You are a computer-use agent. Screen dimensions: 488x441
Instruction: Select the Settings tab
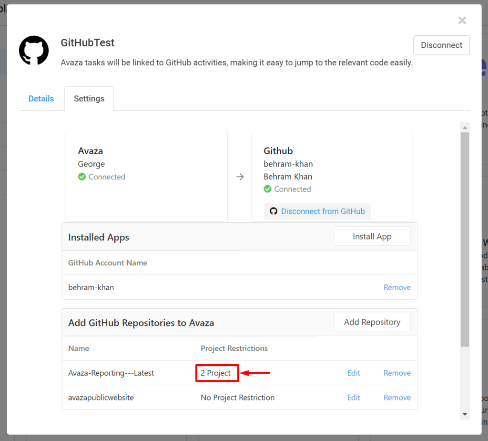(89, 98)
